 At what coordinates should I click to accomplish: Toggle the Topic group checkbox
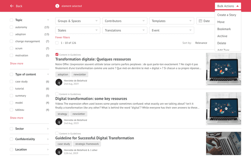coord(11,20)
